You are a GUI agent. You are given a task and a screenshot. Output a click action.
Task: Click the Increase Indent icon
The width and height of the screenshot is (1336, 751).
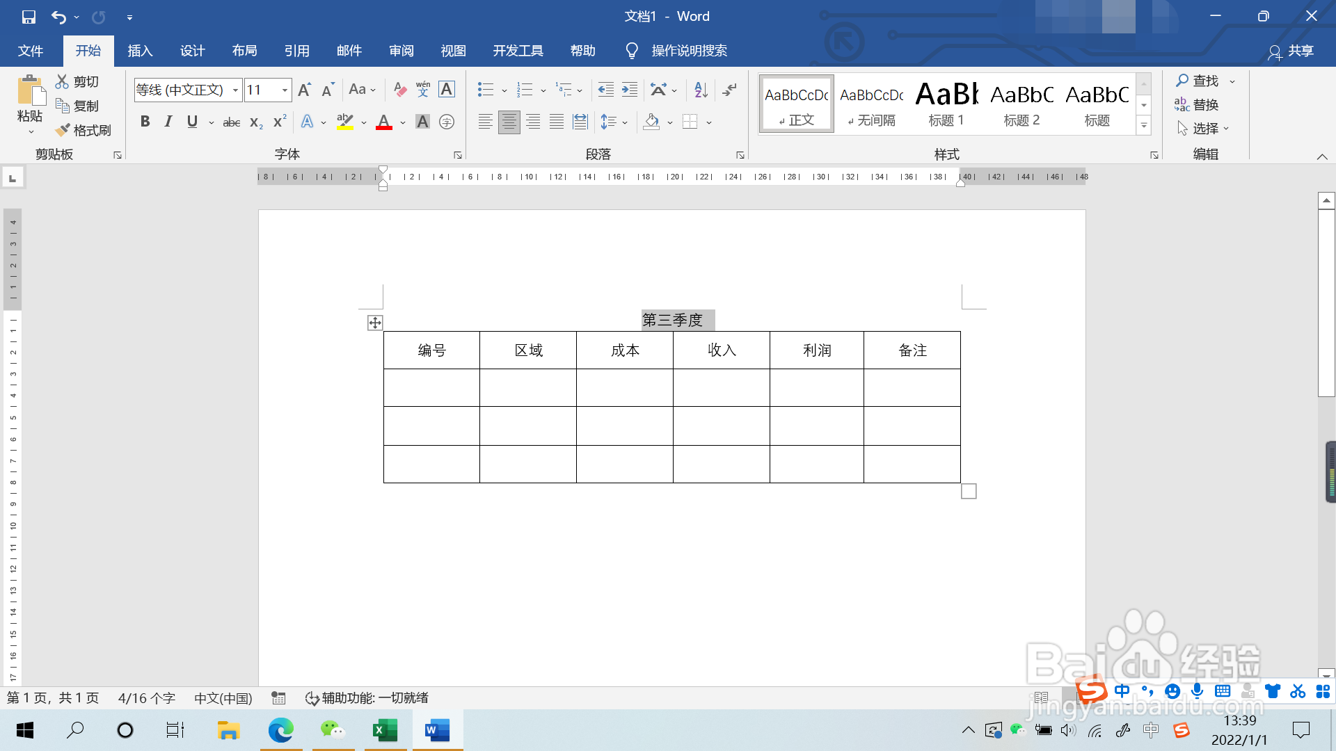tap(629, 89)
